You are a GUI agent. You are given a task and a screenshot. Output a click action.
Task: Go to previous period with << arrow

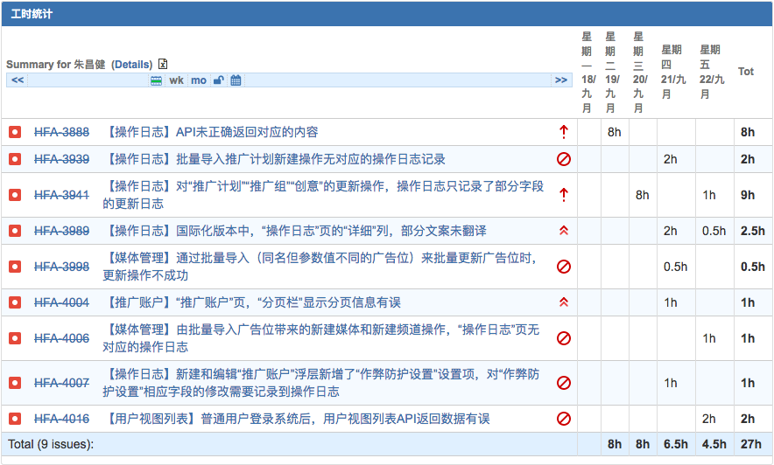click(18, 80)
